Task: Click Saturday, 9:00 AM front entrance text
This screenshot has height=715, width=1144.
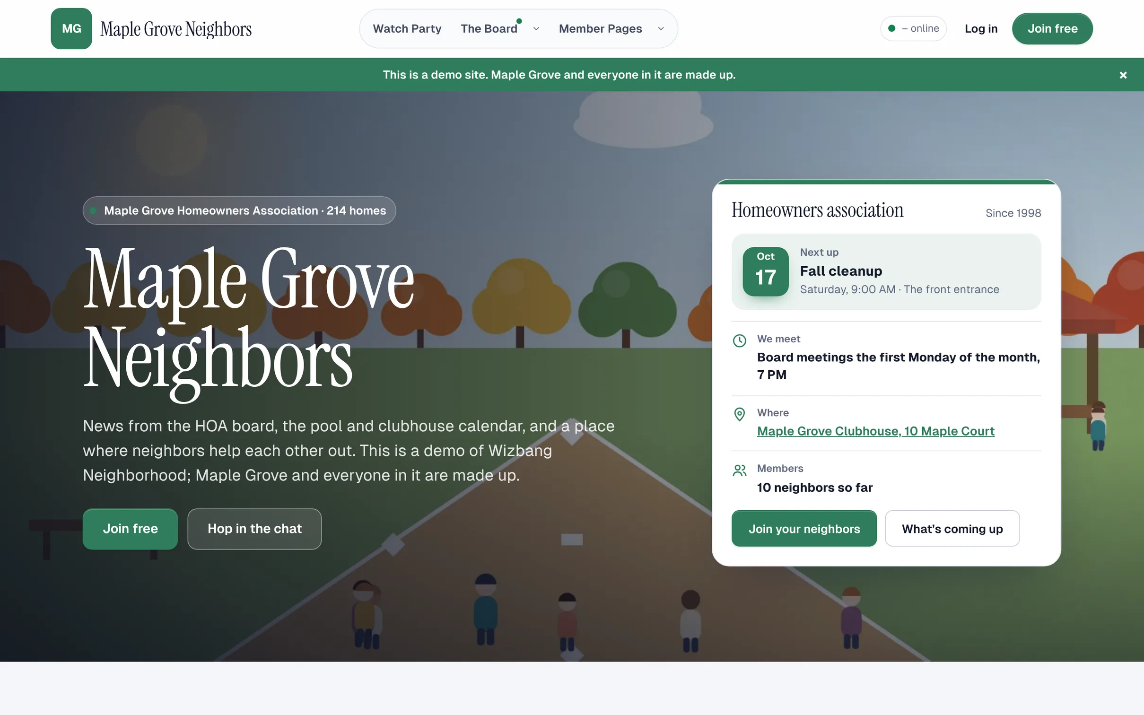Action: pos(899,289)
